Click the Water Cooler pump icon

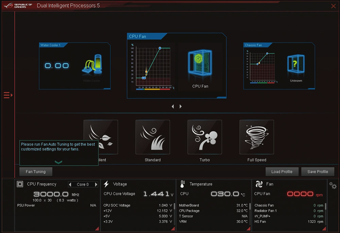[92, 65]
